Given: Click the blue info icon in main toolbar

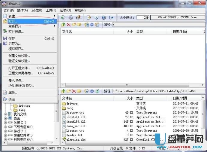Looking at the screenshot, I should [x=96, y=17].
